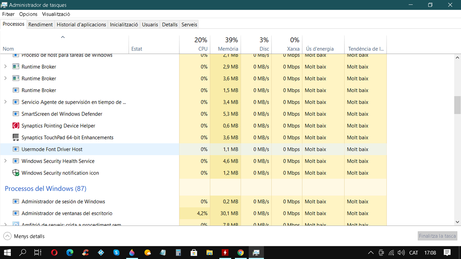Open Google Chrome from the taskbar
The height and width of the screenshot is (259, 461).
[x=241, y=253]
